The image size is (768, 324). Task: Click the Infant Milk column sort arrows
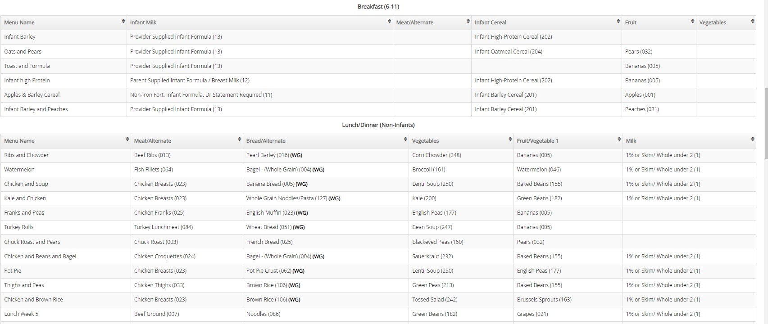(389, 22)
